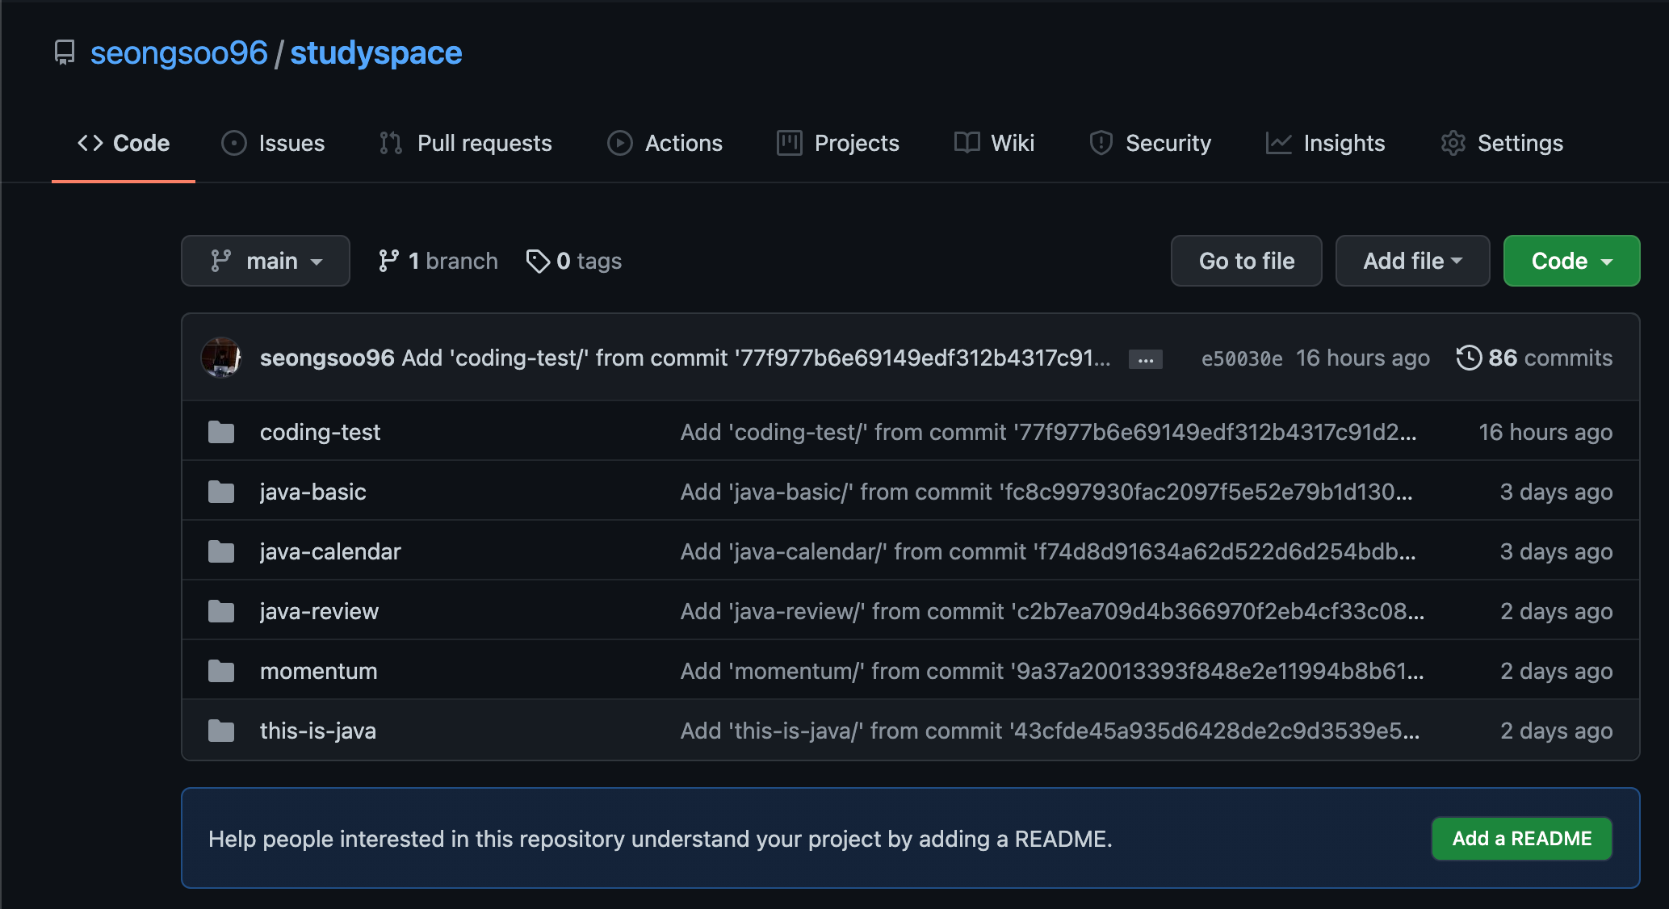Open the Actions tab
This screenshot has width=1669, height=909.
click(x=665, y=143)
